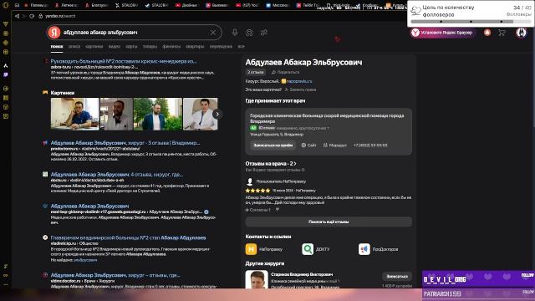Open the ДокТу green contact icon
This screenshot has width=535, height=301.
[x=308, y=249]
